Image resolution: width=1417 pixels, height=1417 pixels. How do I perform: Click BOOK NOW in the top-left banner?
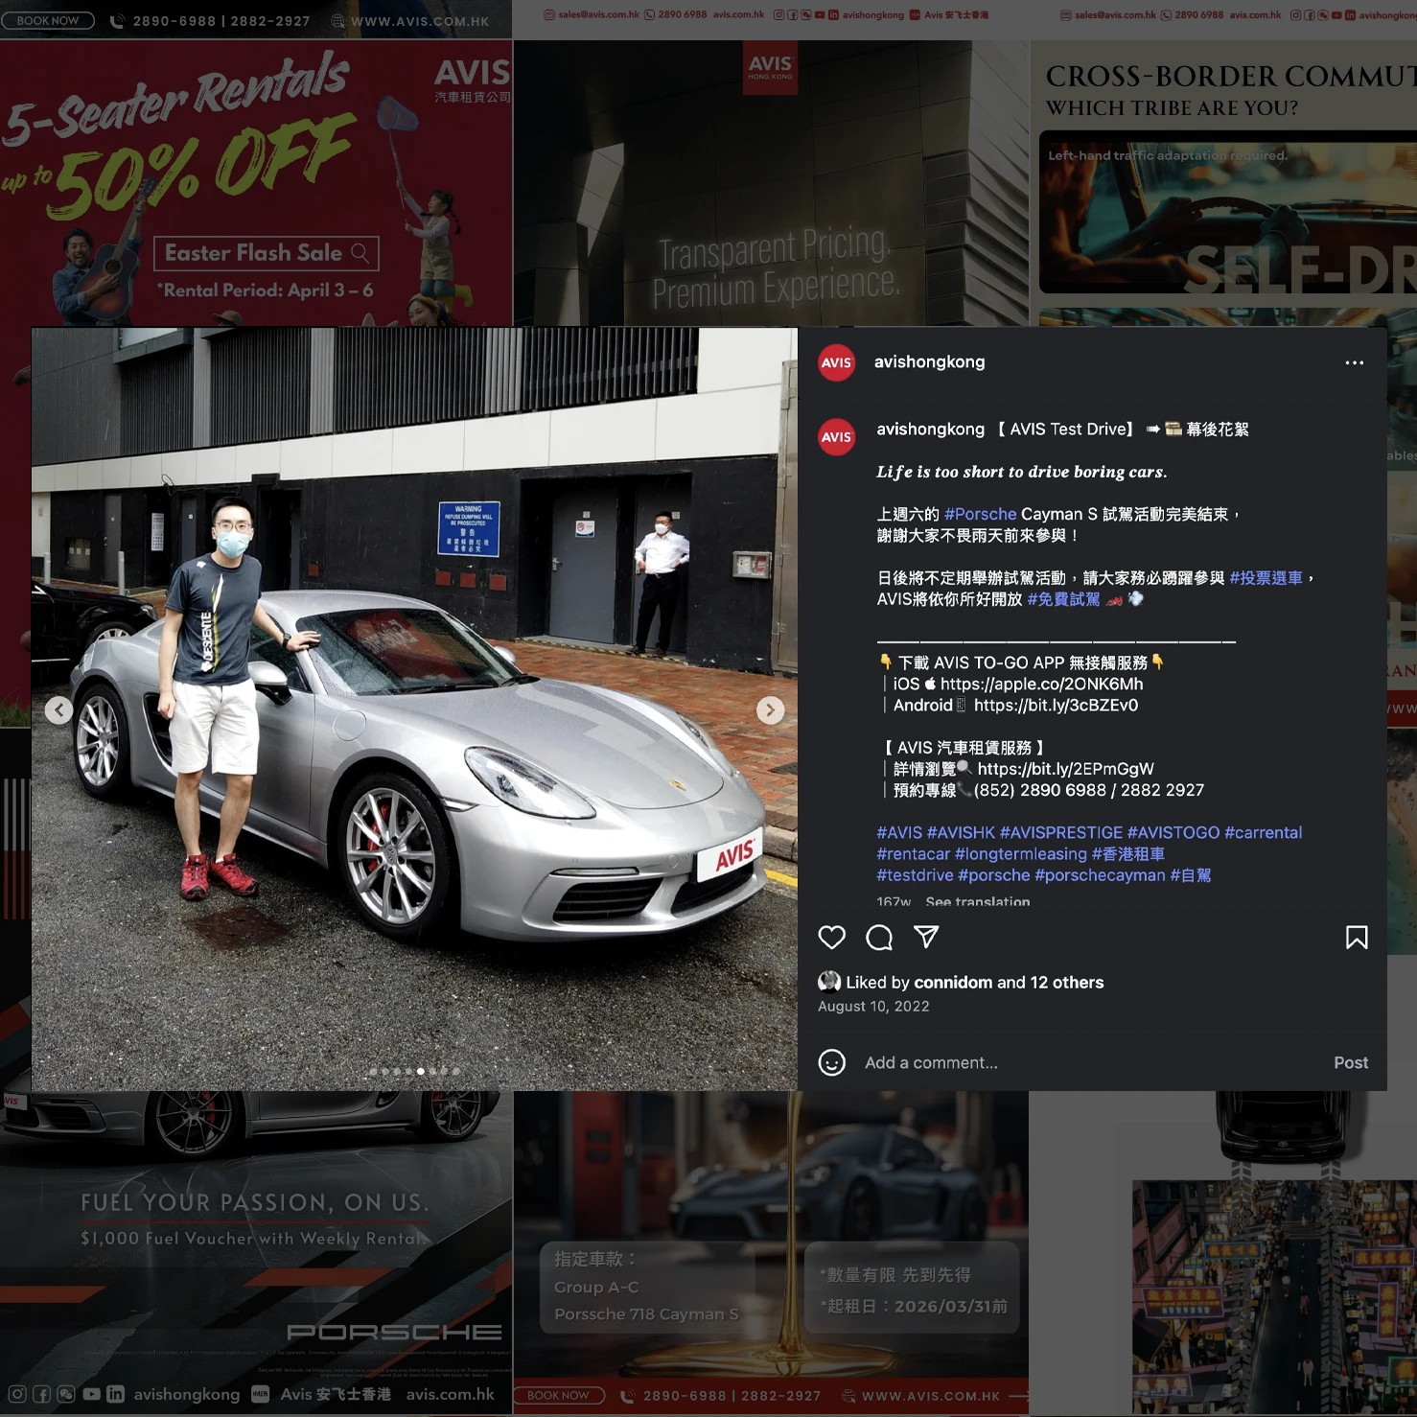[x=47, y=20]
